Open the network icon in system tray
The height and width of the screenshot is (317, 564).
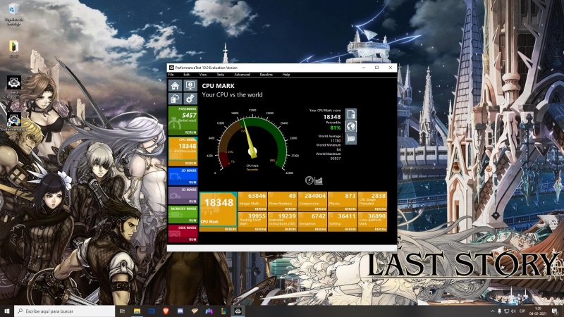(x=506, y=311)
